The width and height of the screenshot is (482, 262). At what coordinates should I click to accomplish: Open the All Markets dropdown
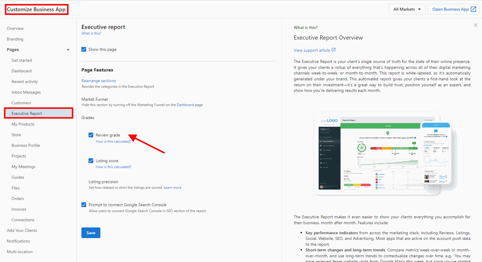pos(407,9)
